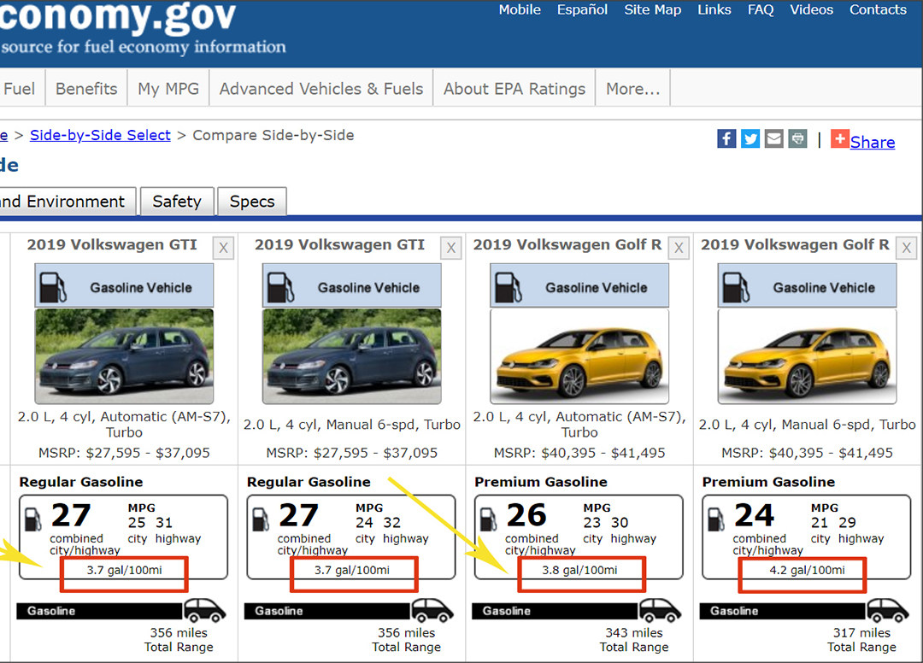Open the Advanced Vehicles & Fuels menu

pos(321,89)
